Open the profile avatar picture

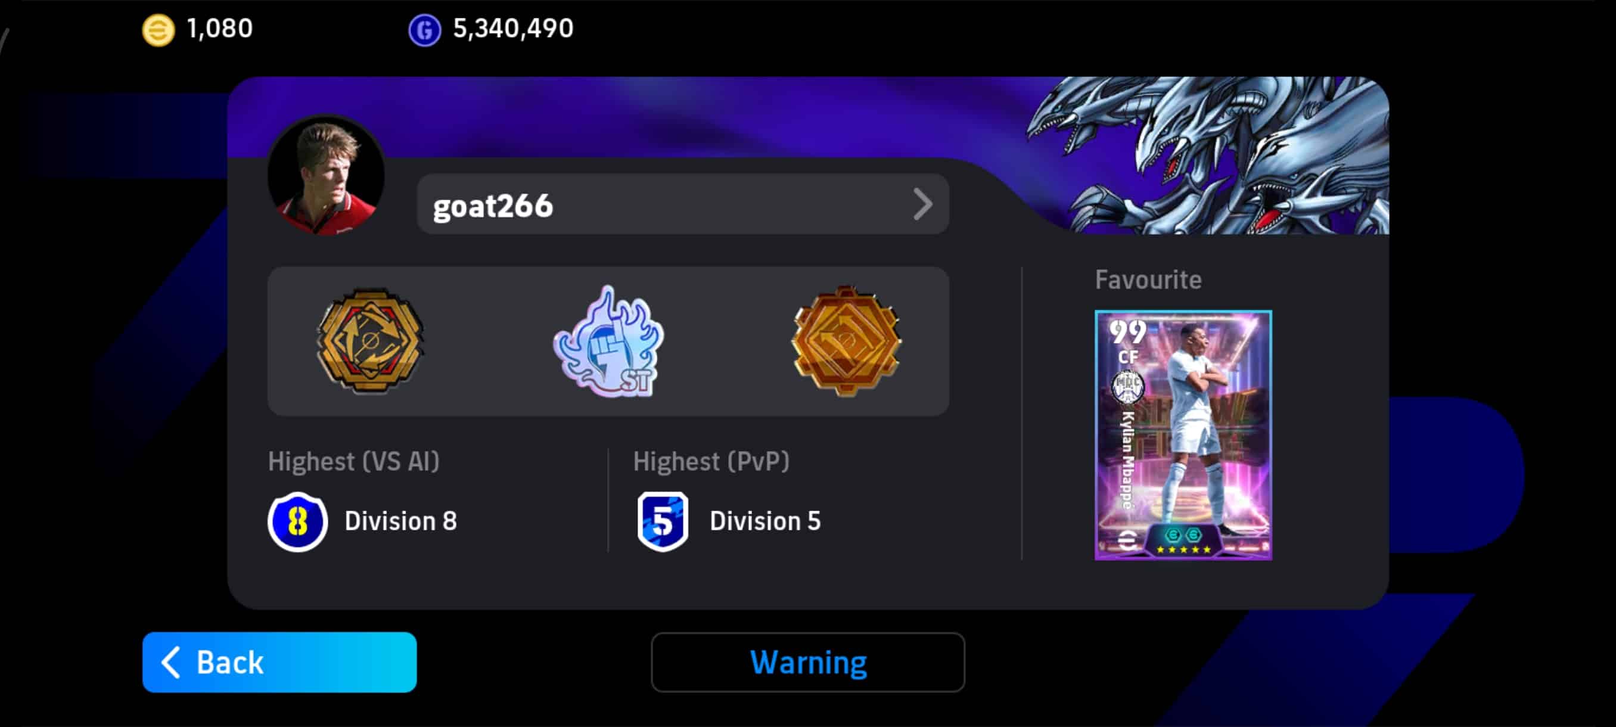(326, 176)
